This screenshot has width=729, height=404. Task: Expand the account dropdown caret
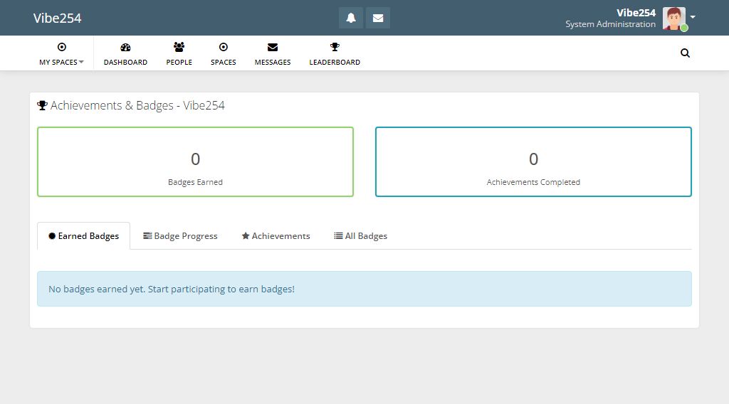pyautogui.click(x=693, y=17)
